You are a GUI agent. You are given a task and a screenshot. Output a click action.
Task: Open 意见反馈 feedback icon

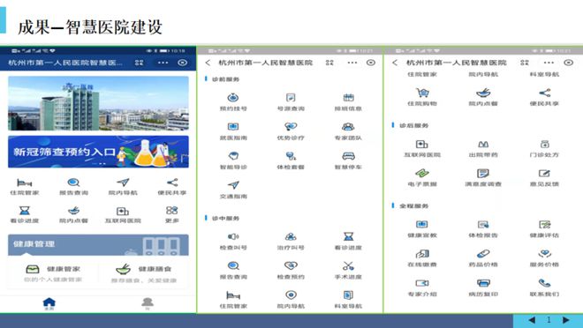point(544,174)
